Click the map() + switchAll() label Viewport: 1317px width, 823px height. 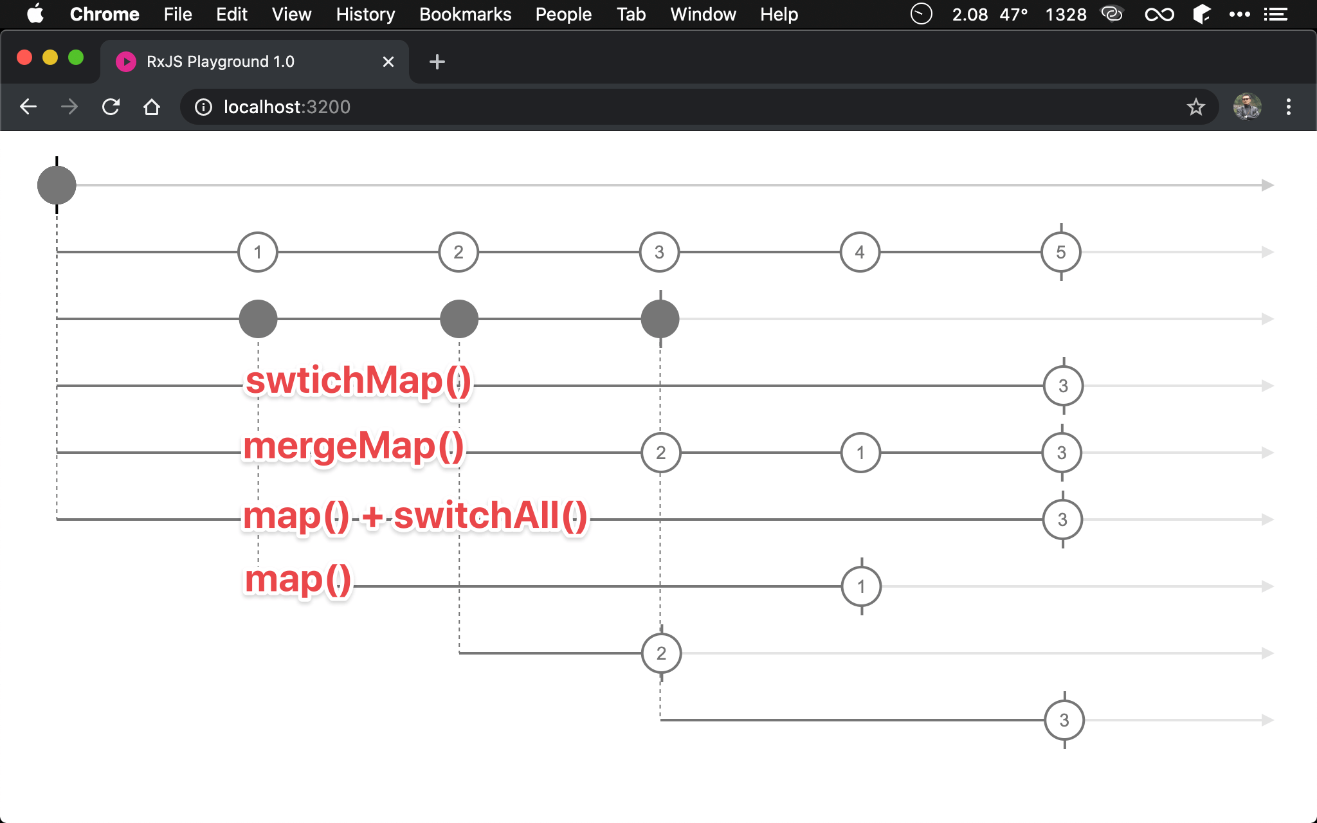(x=415, y=516)
